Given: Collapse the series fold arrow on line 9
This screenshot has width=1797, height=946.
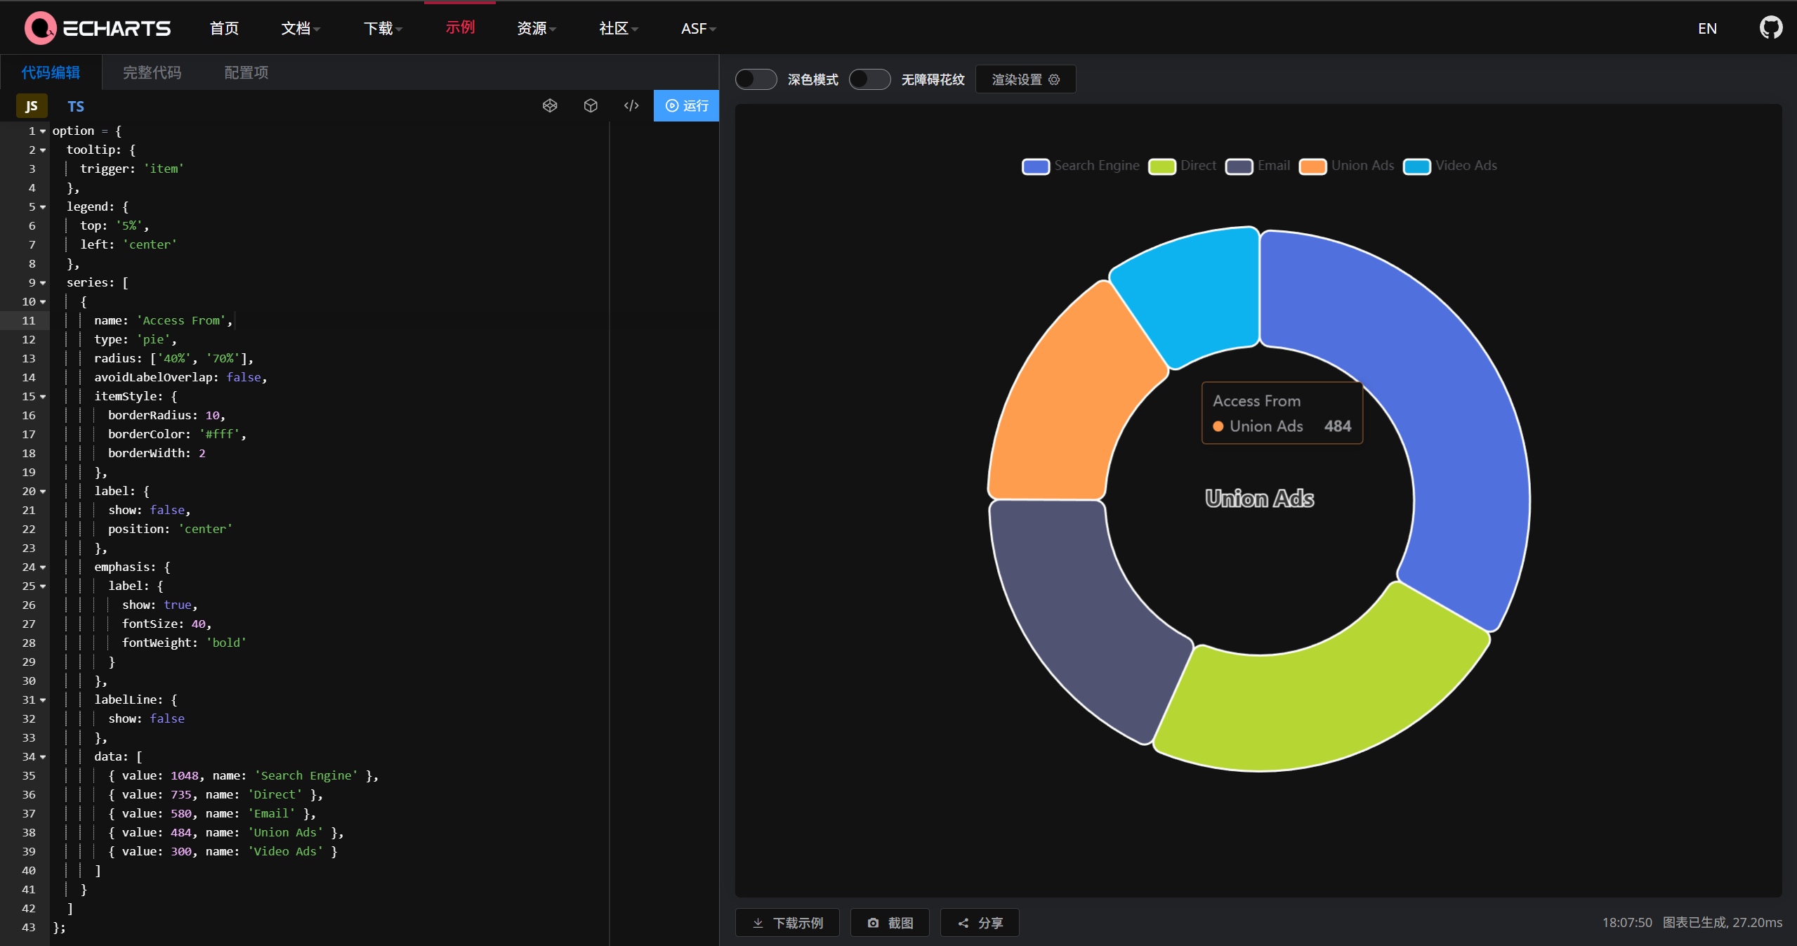Looking at the screenshot, I should click(x=43, y=283).
